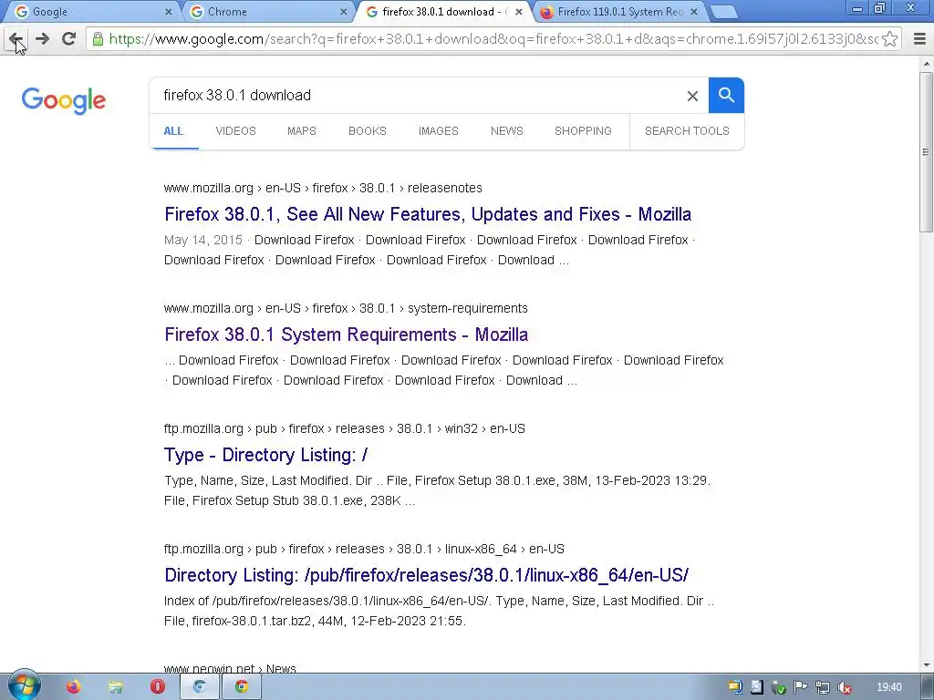Open the Action Center flag icon
The width and height of the screenshot is (934, 700).
pyautogui.click(x=801, y=687)
